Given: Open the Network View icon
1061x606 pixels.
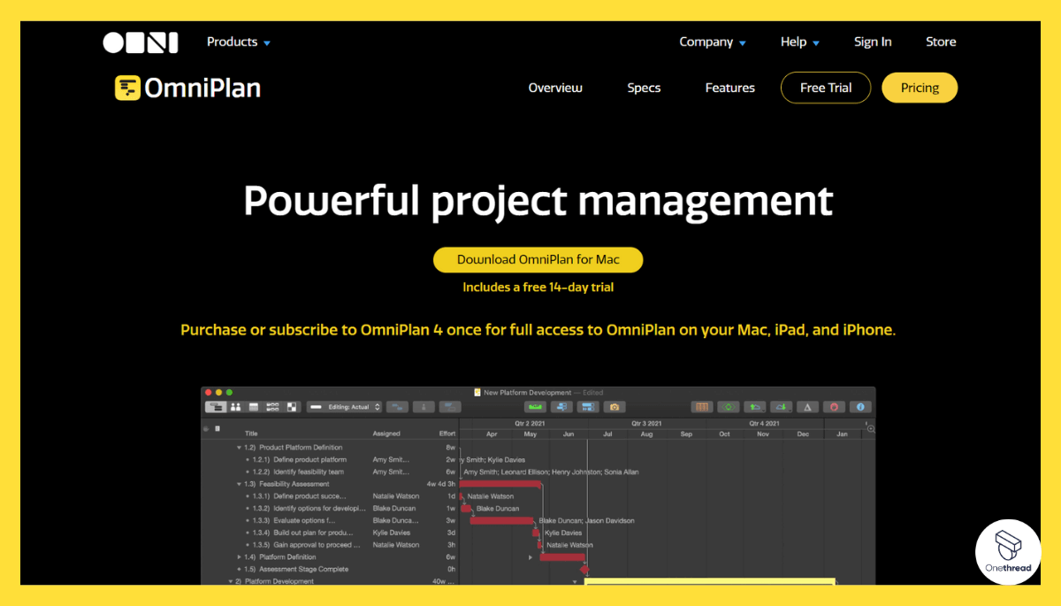Looking at the screenshot, I should point(271,406).
